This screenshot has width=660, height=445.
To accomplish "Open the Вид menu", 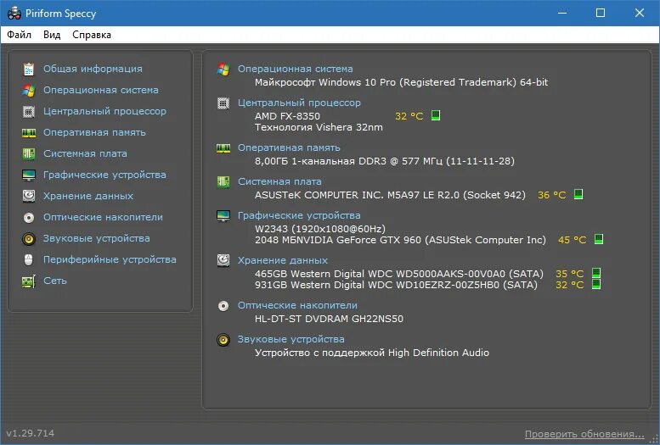I will (52, 35).
